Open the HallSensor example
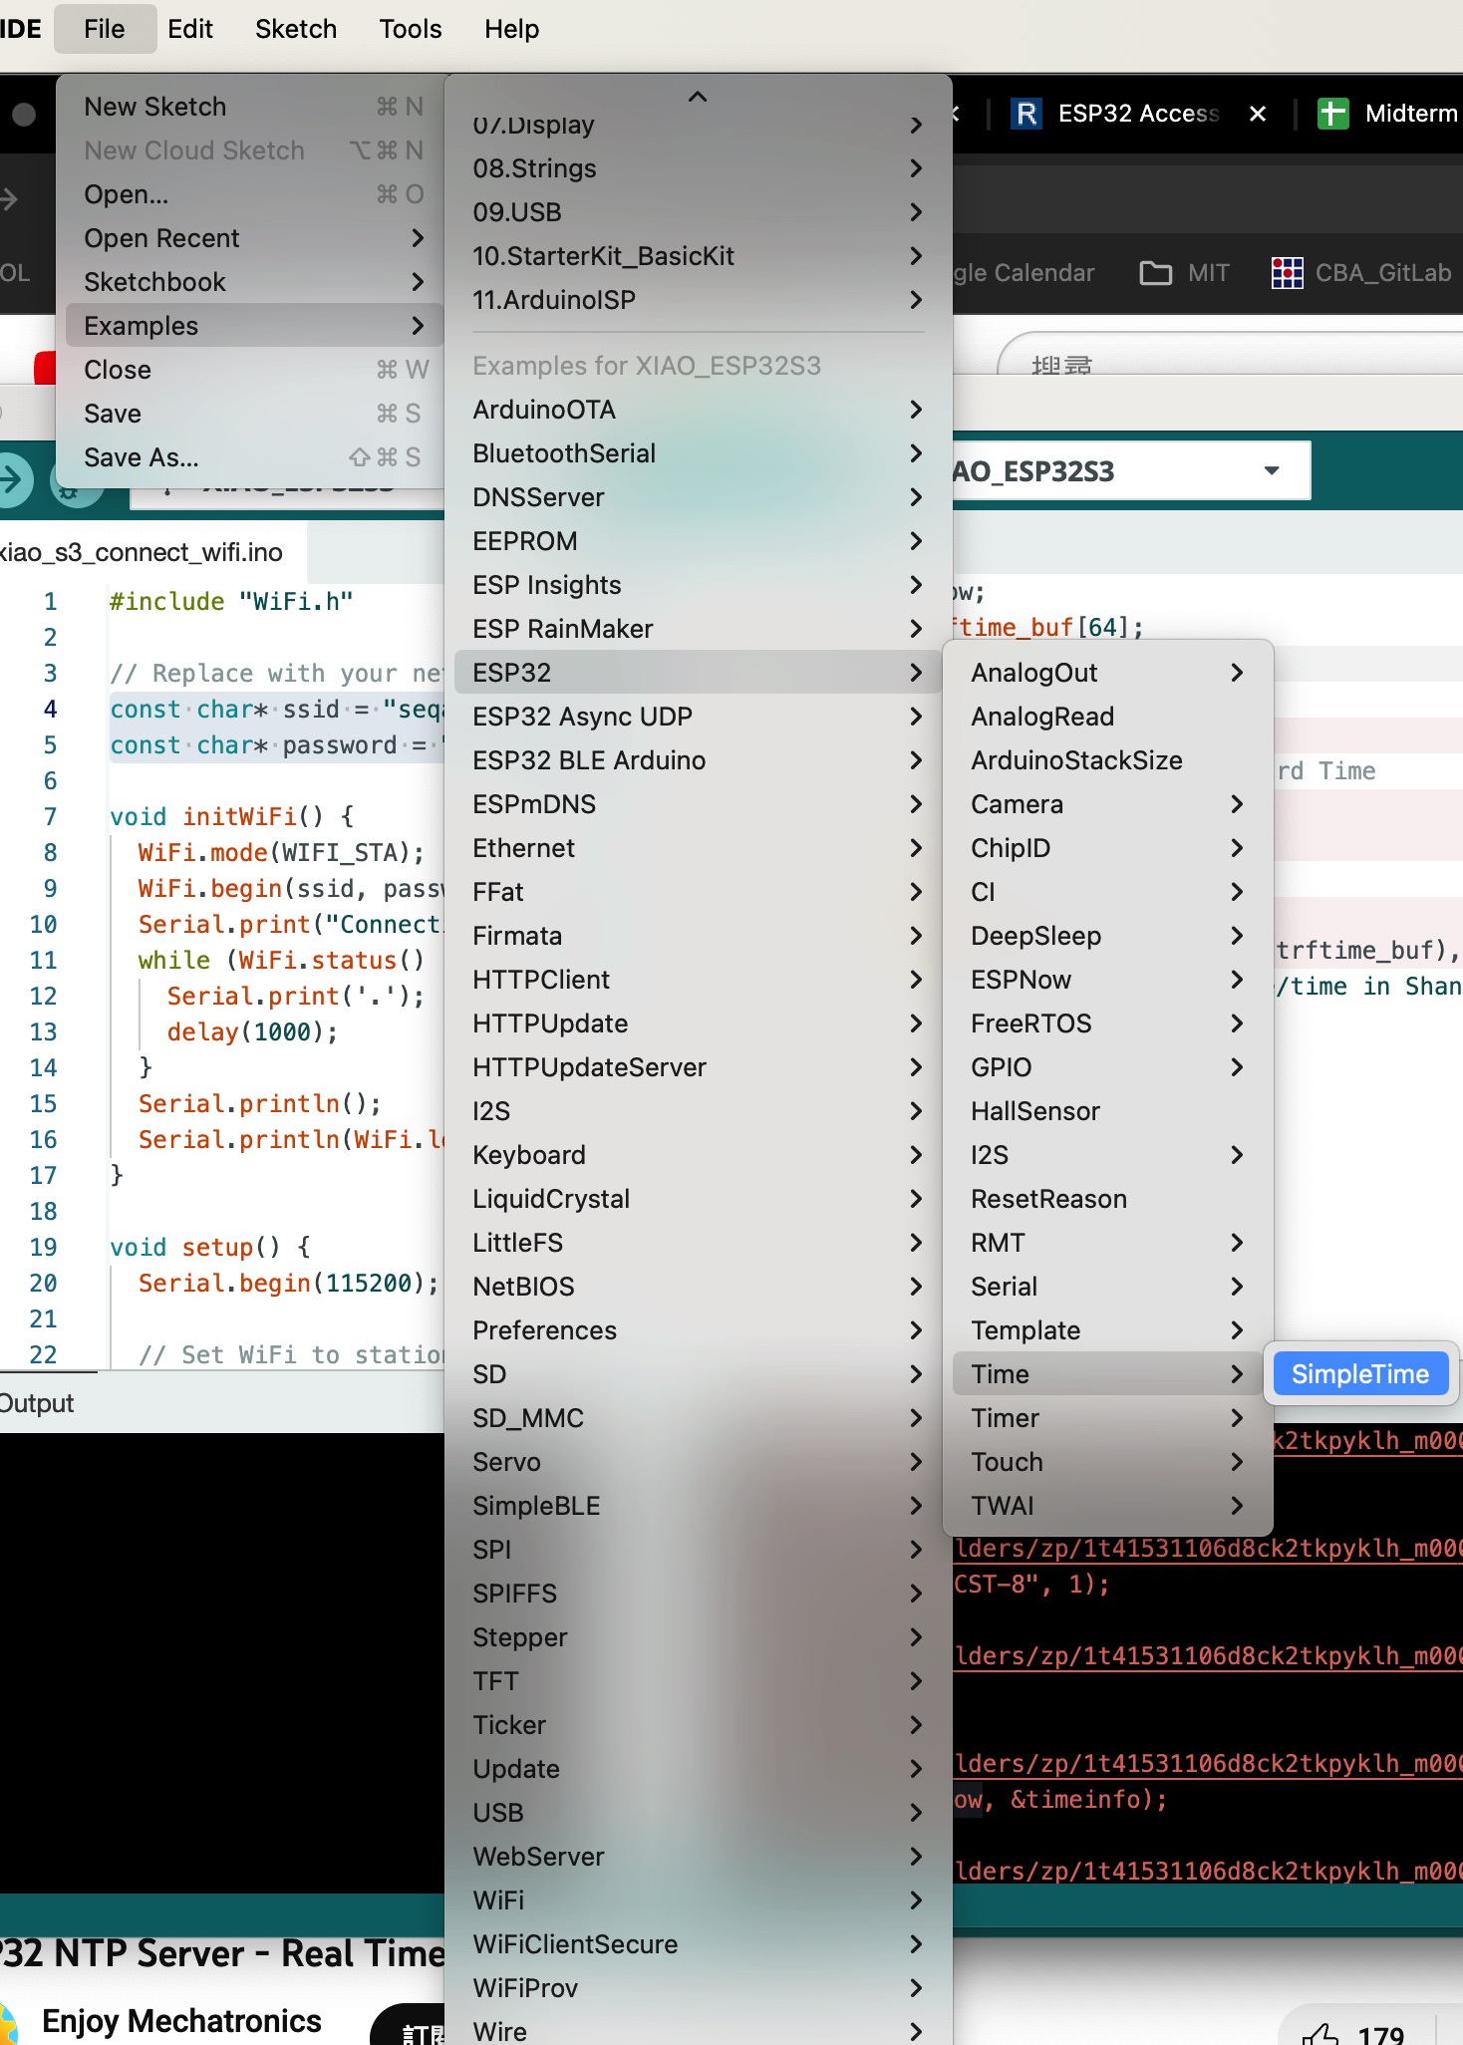The height and width of the screenshot is (2045, 1463). click(x=1035, y=1111)
